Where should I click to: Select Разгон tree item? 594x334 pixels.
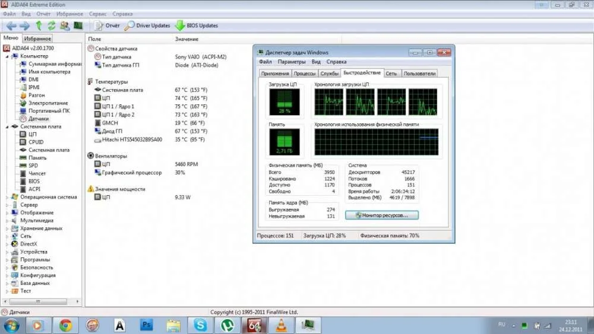[x=32, y=96]
